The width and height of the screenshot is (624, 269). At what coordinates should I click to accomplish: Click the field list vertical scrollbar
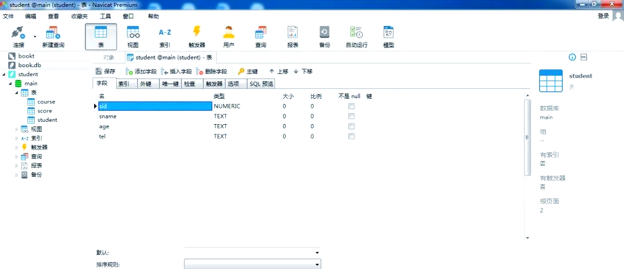pos(528,137)
